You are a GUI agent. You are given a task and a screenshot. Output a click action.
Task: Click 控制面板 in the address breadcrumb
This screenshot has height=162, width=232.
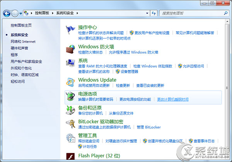pyautogui.click(x=42, y=13)
